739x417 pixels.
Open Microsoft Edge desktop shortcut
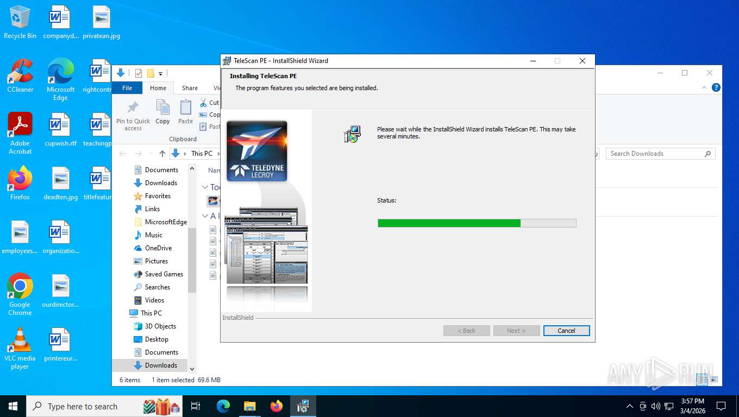60,80
